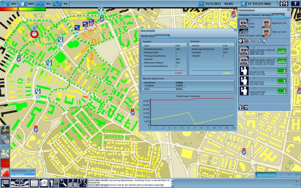Click the add duty plan icon
Screen dimensions: 301x188
tap(244, 108)
